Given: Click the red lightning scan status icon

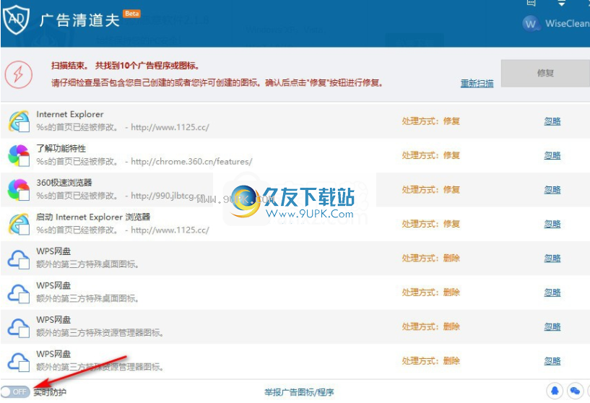Looking at the screenshot, I should [19, 74].
